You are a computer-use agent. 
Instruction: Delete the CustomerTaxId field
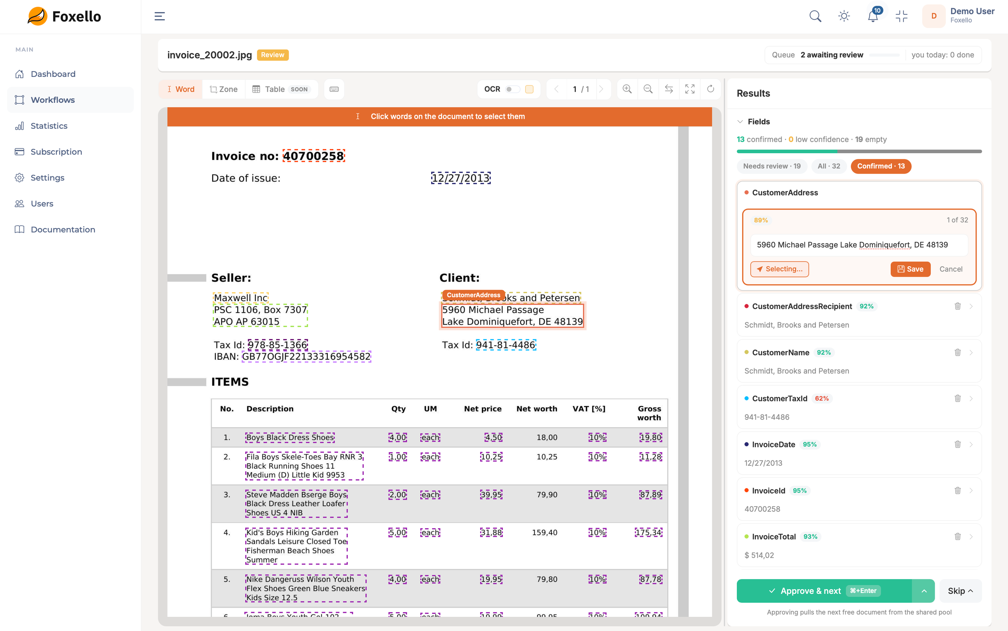(x=958, y=398)
